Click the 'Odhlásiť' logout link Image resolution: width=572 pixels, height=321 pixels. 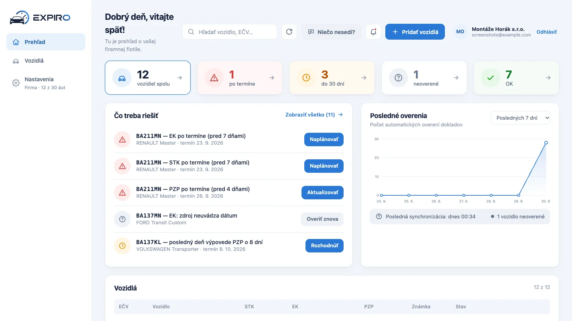pyautogui.click(x=547, y=32)
